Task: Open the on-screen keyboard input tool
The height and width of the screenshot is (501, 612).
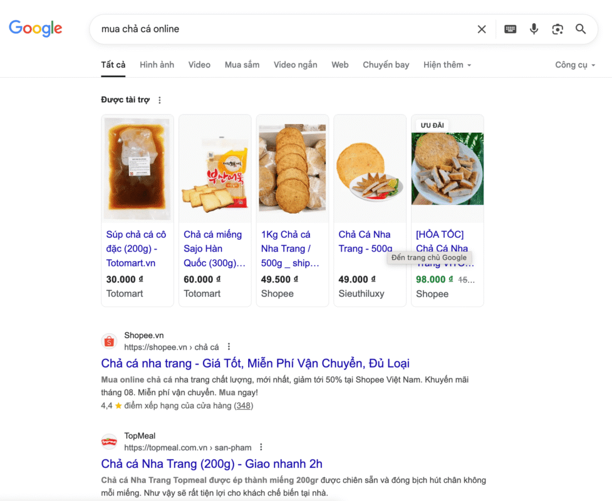Action: click(511, 29)
